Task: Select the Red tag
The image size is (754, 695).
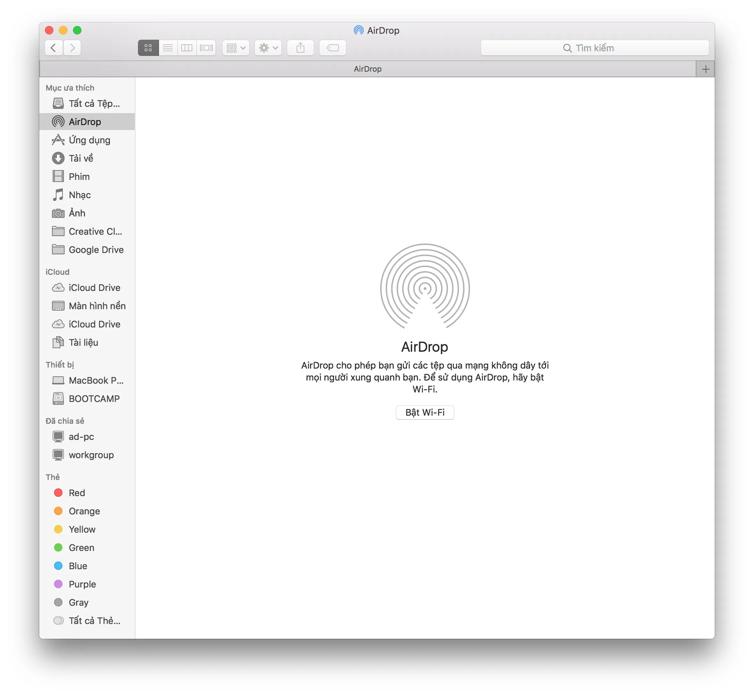Action: [87, 493]
